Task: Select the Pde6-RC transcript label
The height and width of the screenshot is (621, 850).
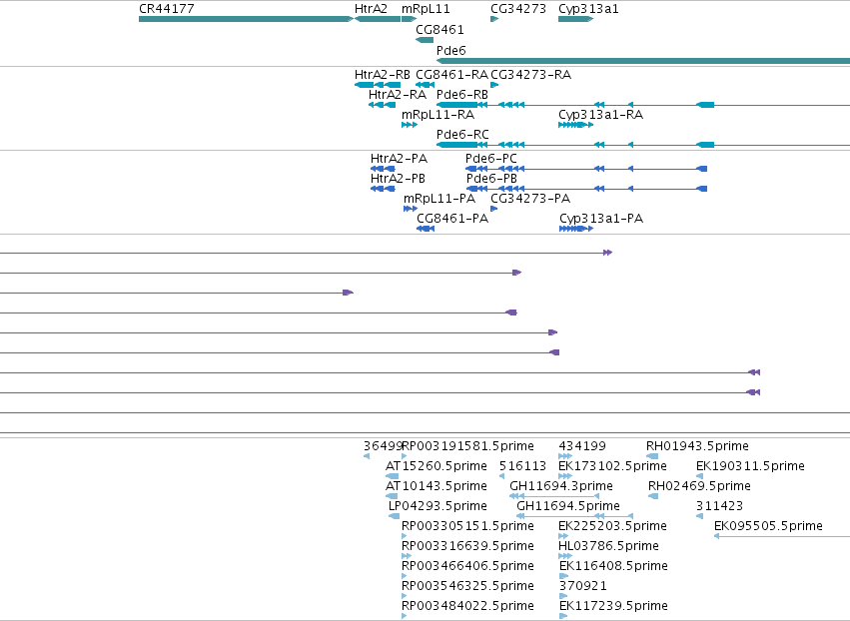Action: [462, 135]
